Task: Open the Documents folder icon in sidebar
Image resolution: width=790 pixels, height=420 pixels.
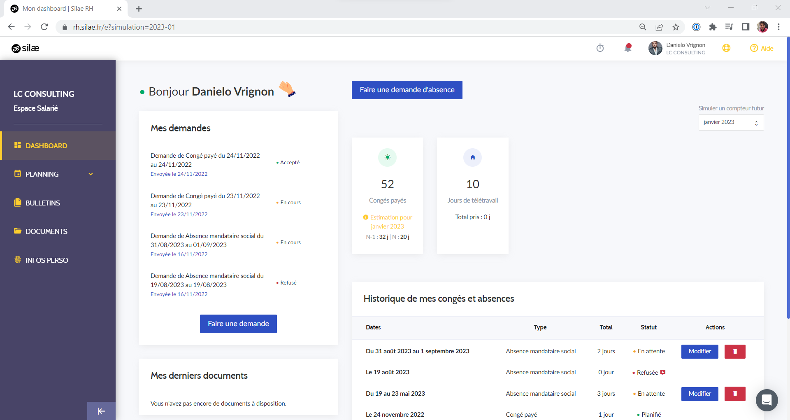Action: [x=17, y=231]
